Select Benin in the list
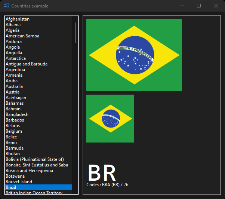This screenshot has width=225, height=199. click(x=38, y=143)
